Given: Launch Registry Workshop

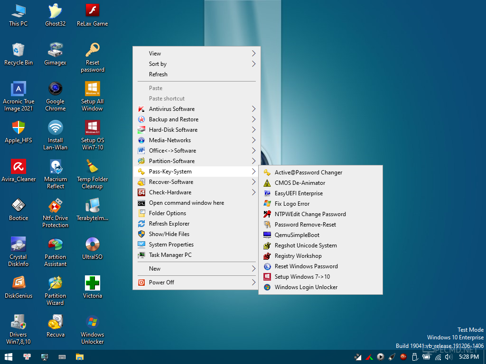Looking at the screenshot, I should 320,256.
